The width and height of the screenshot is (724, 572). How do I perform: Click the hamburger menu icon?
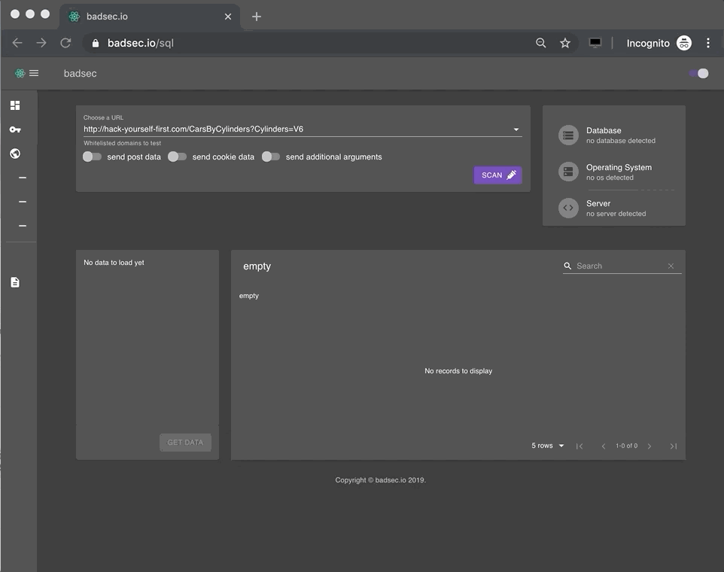tap(34, 74)
